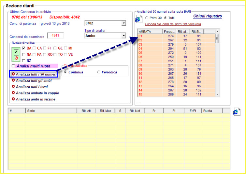Tick the GE wheel checkbox
This screenshot has height=174, width=246.
[55, 48]
